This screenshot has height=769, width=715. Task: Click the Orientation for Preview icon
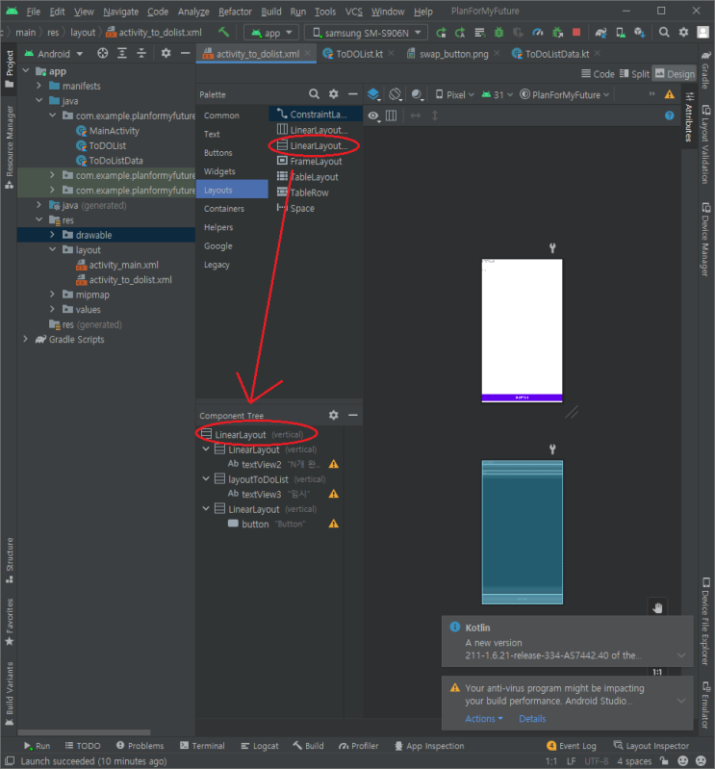pyautogui.click(x=396, y=94)
